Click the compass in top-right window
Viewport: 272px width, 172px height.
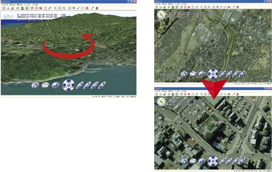click(x=161, y=15)
